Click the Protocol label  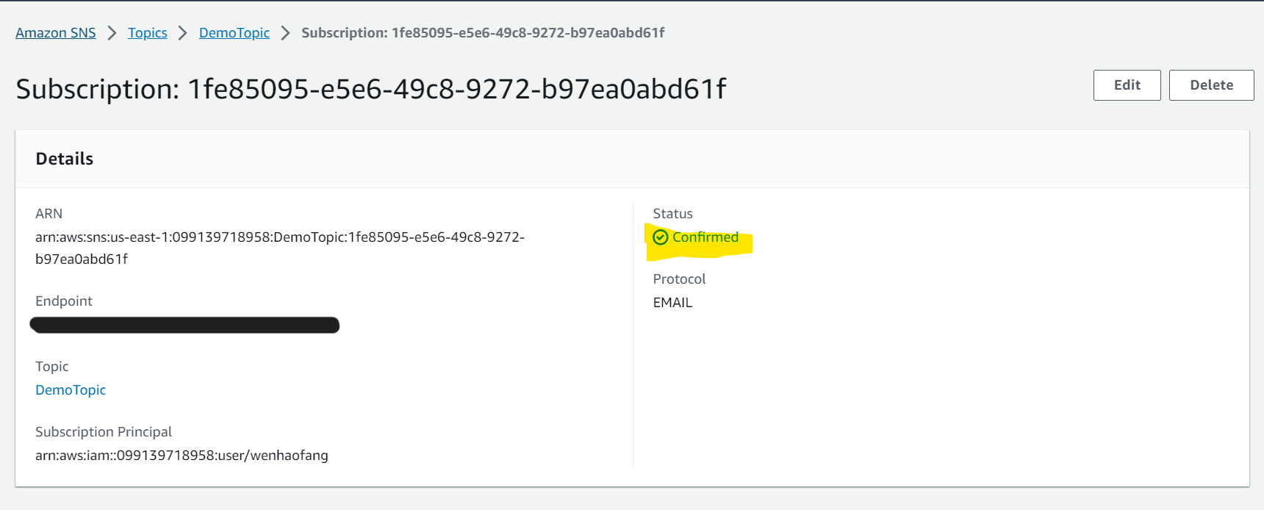(x=679, y=279)
